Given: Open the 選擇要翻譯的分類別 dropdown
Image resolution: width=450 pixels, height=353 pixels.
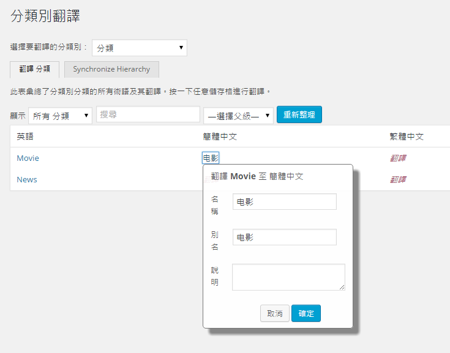Looking at the screenshot, I should [139, 48].
